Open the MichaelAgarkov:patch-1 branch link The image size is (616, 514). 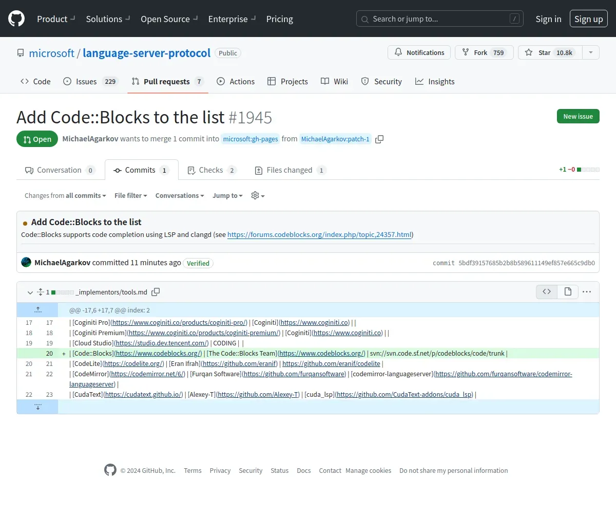pos(336,139)
